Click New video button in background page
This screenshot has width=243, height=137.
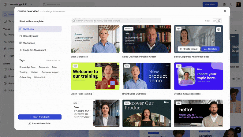point(210,4)
